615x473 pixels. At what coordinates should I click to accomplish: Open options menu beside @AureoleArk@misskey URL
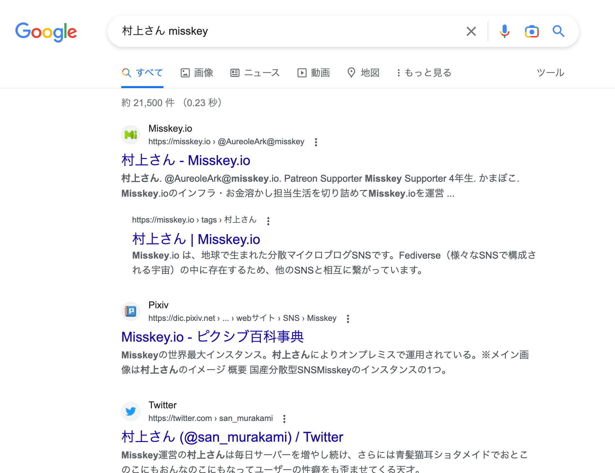(316, 142)
